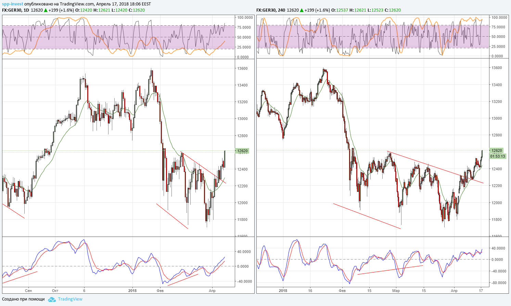Click the 12620 price label on left chart
This screenshot has width=511, height=306.
point(242,151)
